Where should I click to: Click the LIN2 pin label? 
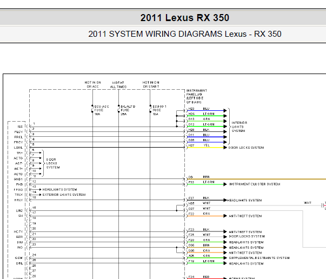click(19, 211)
